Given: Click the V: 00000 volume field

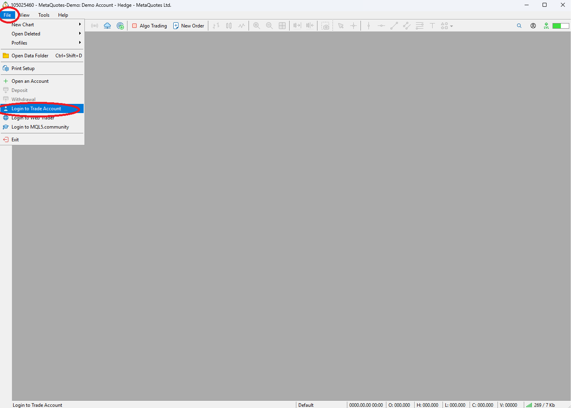Looking at the screenshot, I should (x=509, y=405).
